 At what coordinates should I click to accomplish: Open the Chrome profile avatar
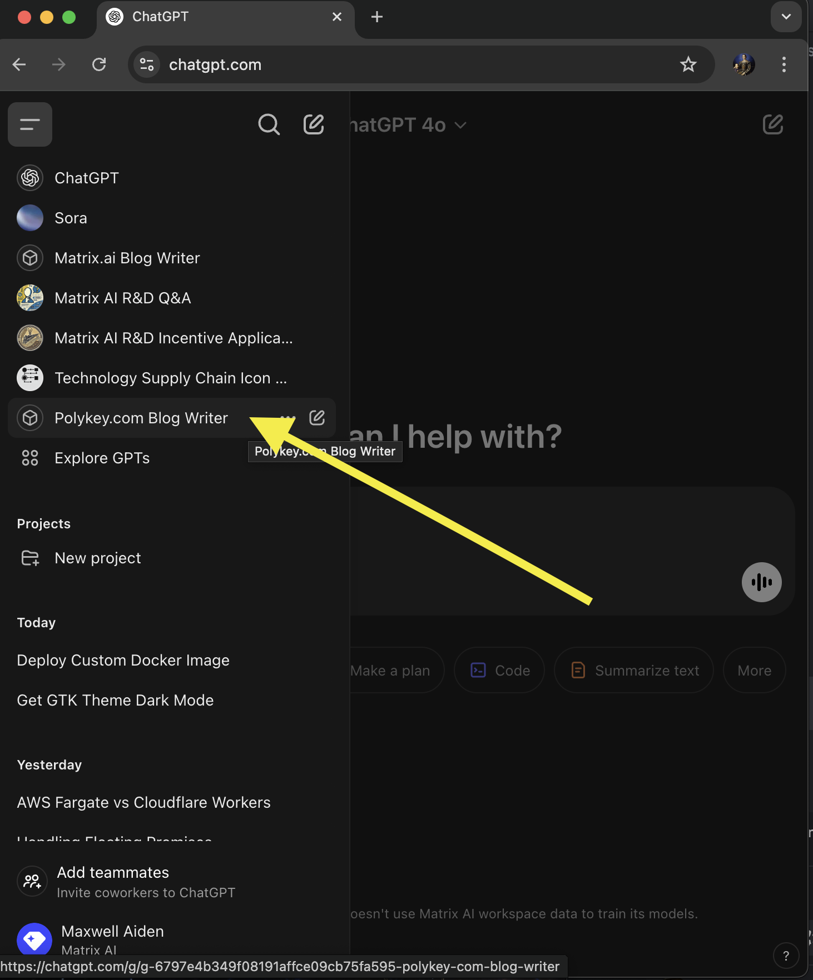[744, 64]
